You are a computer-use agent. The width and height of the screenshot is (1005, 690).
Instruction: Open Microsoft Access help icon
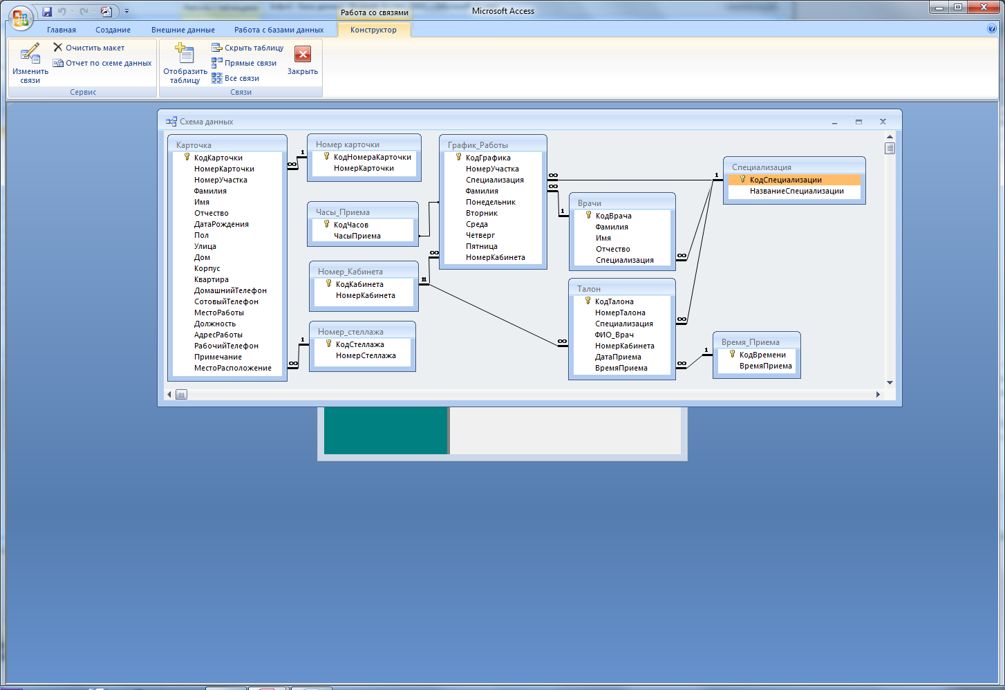pos(992,29)
